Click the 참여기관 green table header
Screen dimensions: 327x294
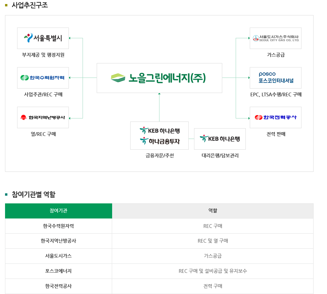tap(59, 211)
